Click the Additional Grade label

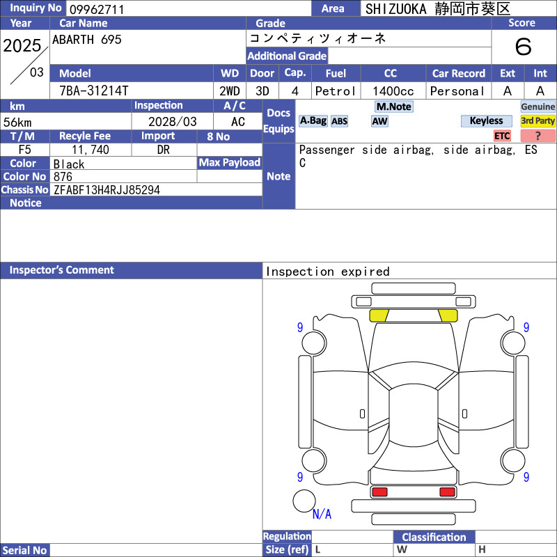(287, 56)
